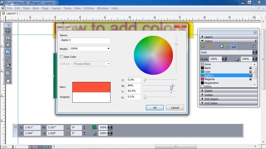The height and width of the screenshot is (149, 266).
Task: Close the tools palette via its top icon
Action: click(9, 25)
